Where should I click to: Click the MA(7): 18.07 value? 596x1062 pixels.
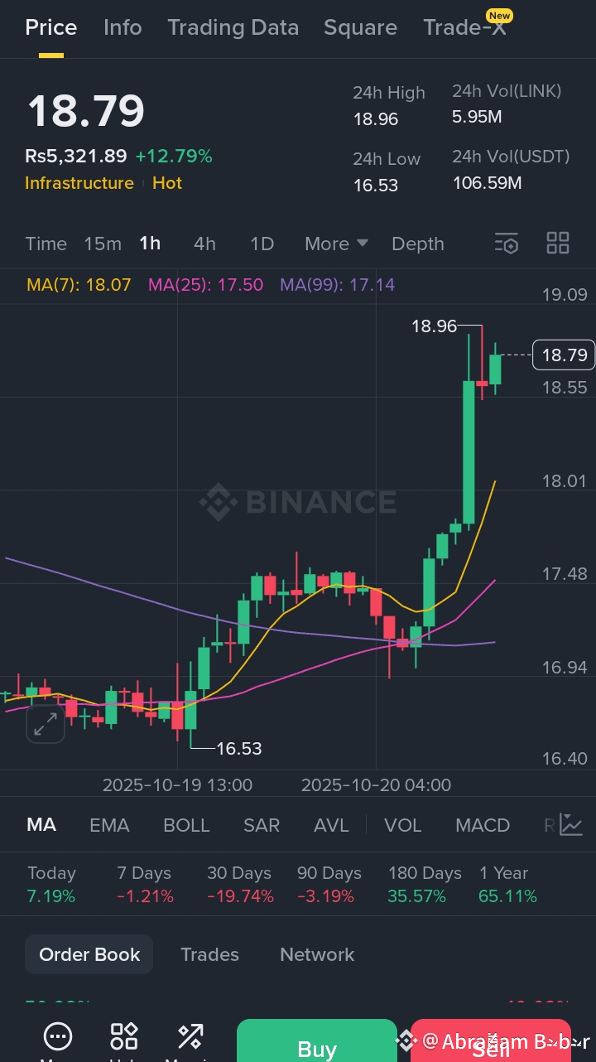point(79,285)
